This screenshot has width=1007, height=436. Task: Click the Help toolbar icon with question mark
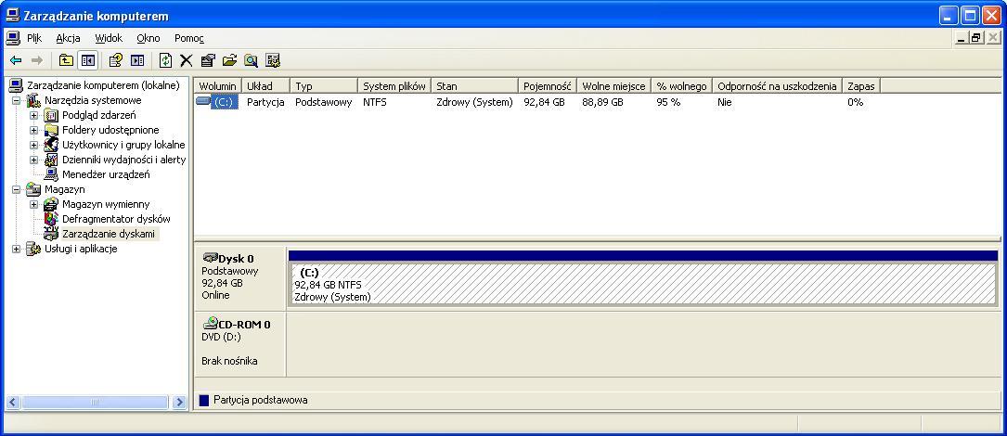pos(116,60)
